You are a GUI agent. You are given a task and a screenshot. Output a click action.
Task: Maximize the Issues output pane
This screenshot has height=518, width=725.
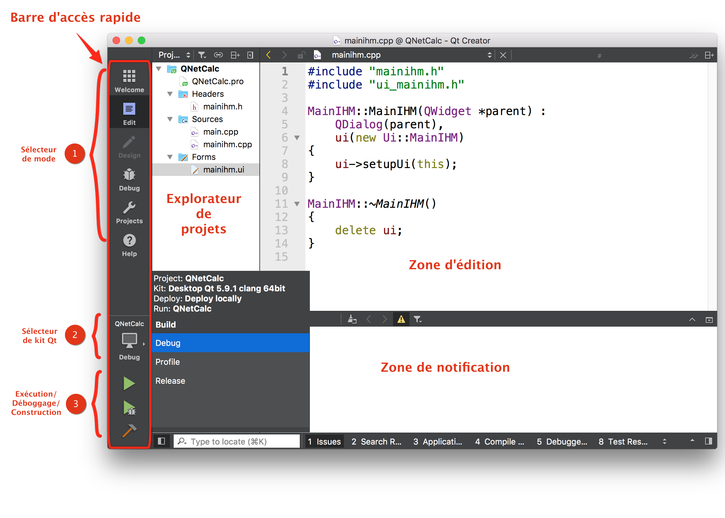[709, 320]
